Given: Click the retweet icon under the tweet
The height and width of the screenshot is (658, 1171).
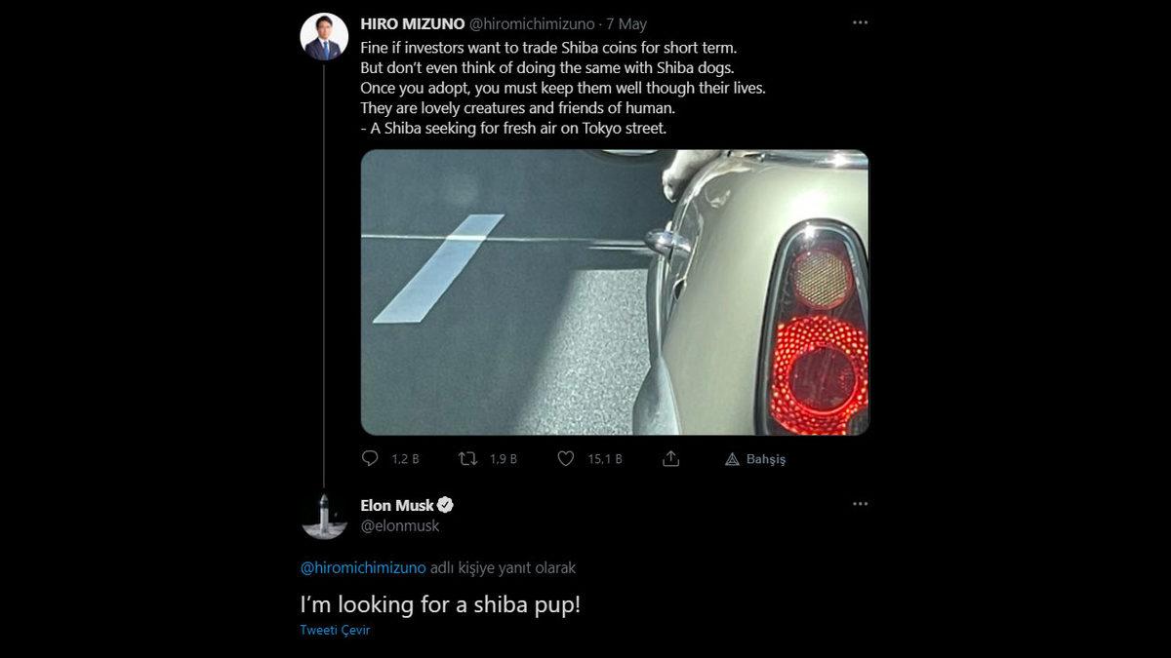Looking at the screenshot, I should click(467, 458).
